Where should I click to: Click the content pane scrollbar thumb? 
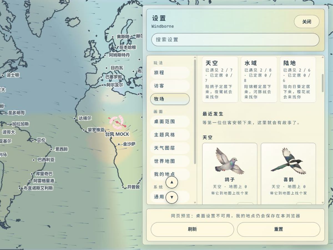click(322, 83)
